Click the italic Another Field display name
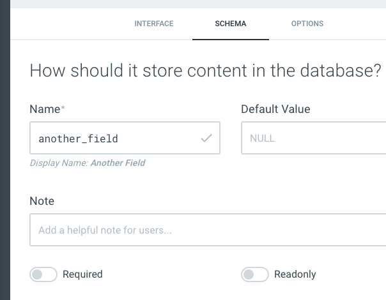This screenshot has width=386, height=300. [118, 163]
